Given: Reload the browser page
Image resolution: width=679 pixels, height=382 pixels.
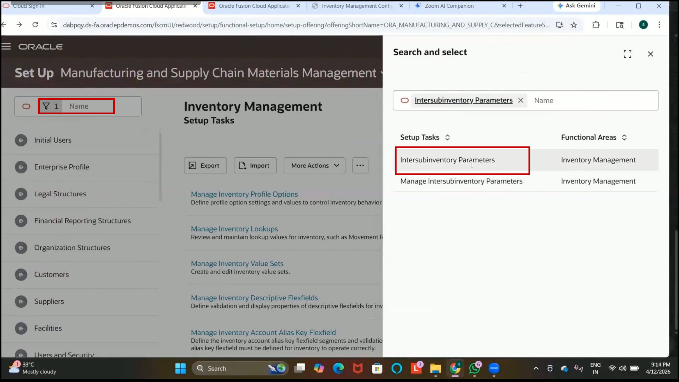Looking at the screenshot, I should 35,25.
